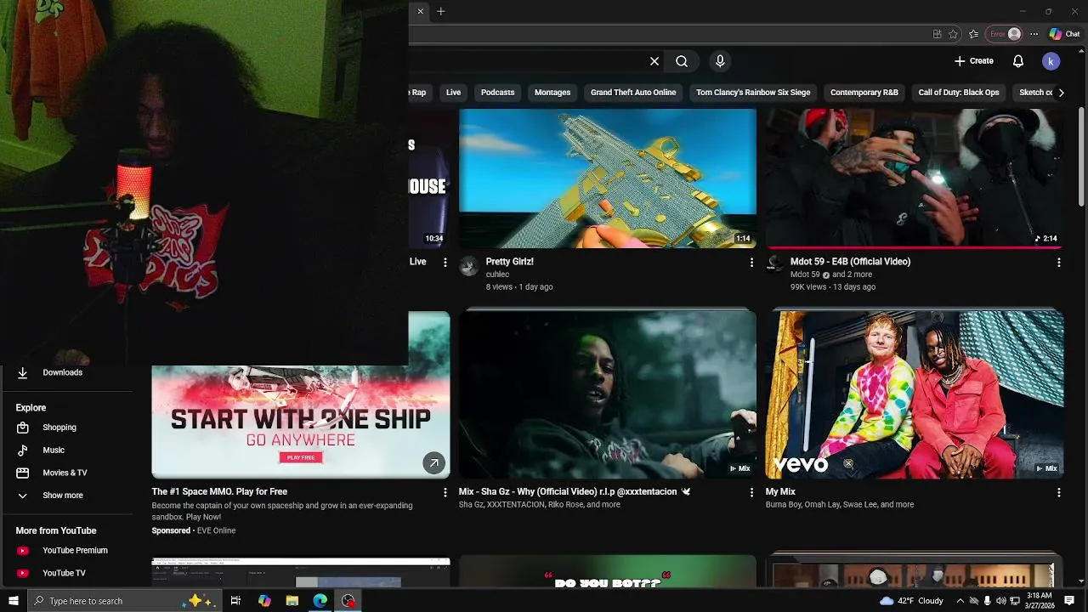Open Copilot Chat in browser toolbar
This screenshot has height=612, width=1088.
[x=1064, y=34]
